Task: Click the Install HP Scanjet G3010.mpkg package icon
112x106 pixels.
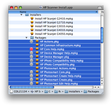Action: coord(32,26)
